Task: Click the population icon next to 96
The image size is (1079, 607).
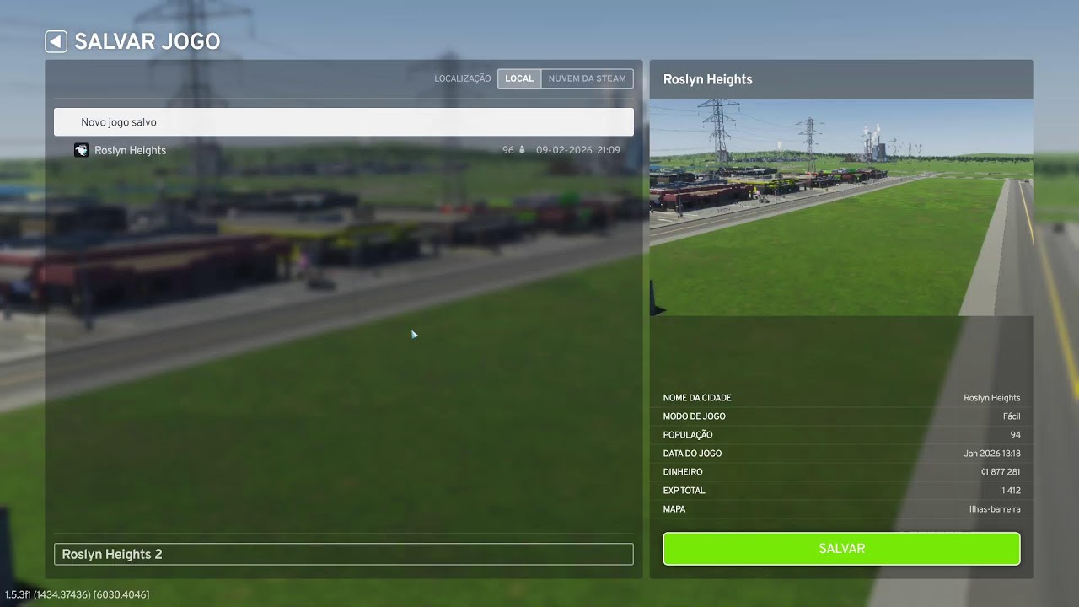Action: click(522, 150)
